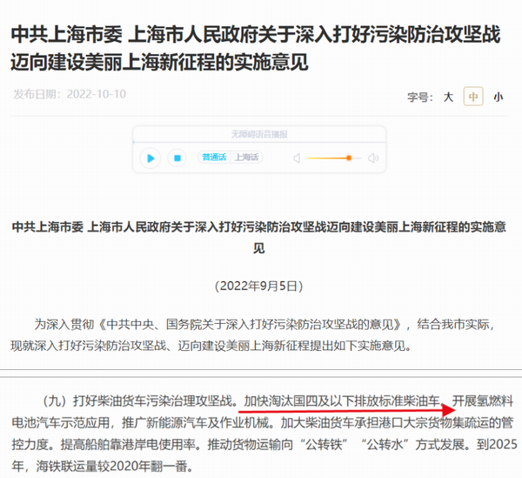Click the loud speaker icon beside the slider
The width and height of the screenshot is (522, 478).
(x=373, y=158)
